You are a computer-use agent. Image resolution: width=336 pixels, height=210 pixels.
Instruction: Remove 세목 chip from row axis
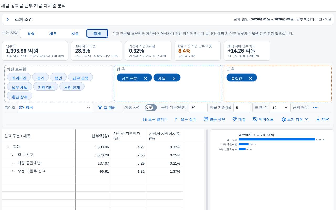(174, 78)
